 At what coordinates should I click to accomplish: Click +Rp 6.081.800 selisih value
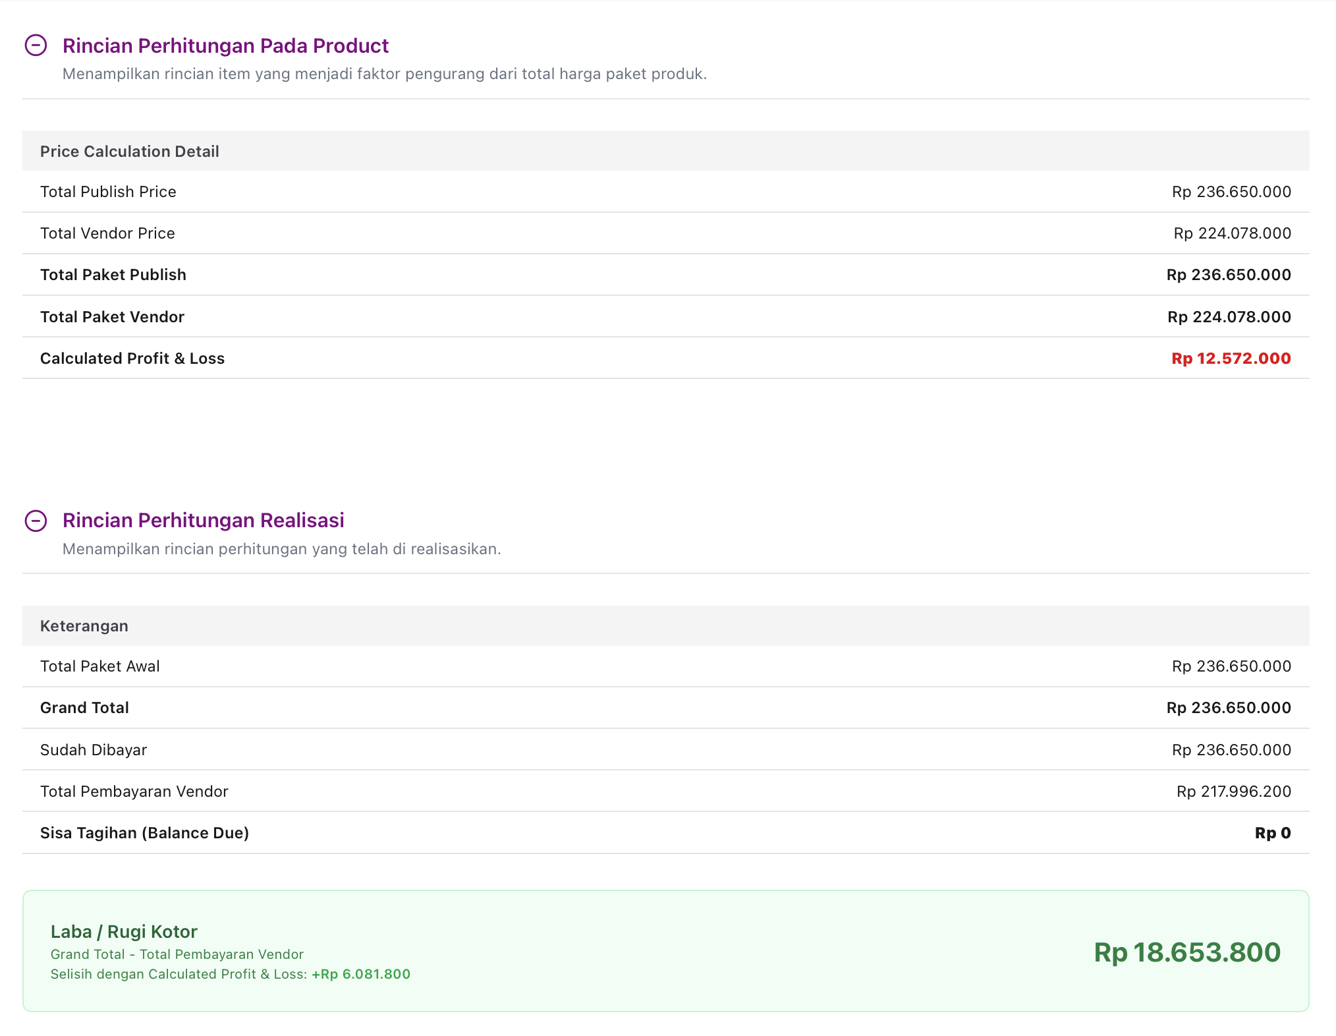(x=361, y=974)
